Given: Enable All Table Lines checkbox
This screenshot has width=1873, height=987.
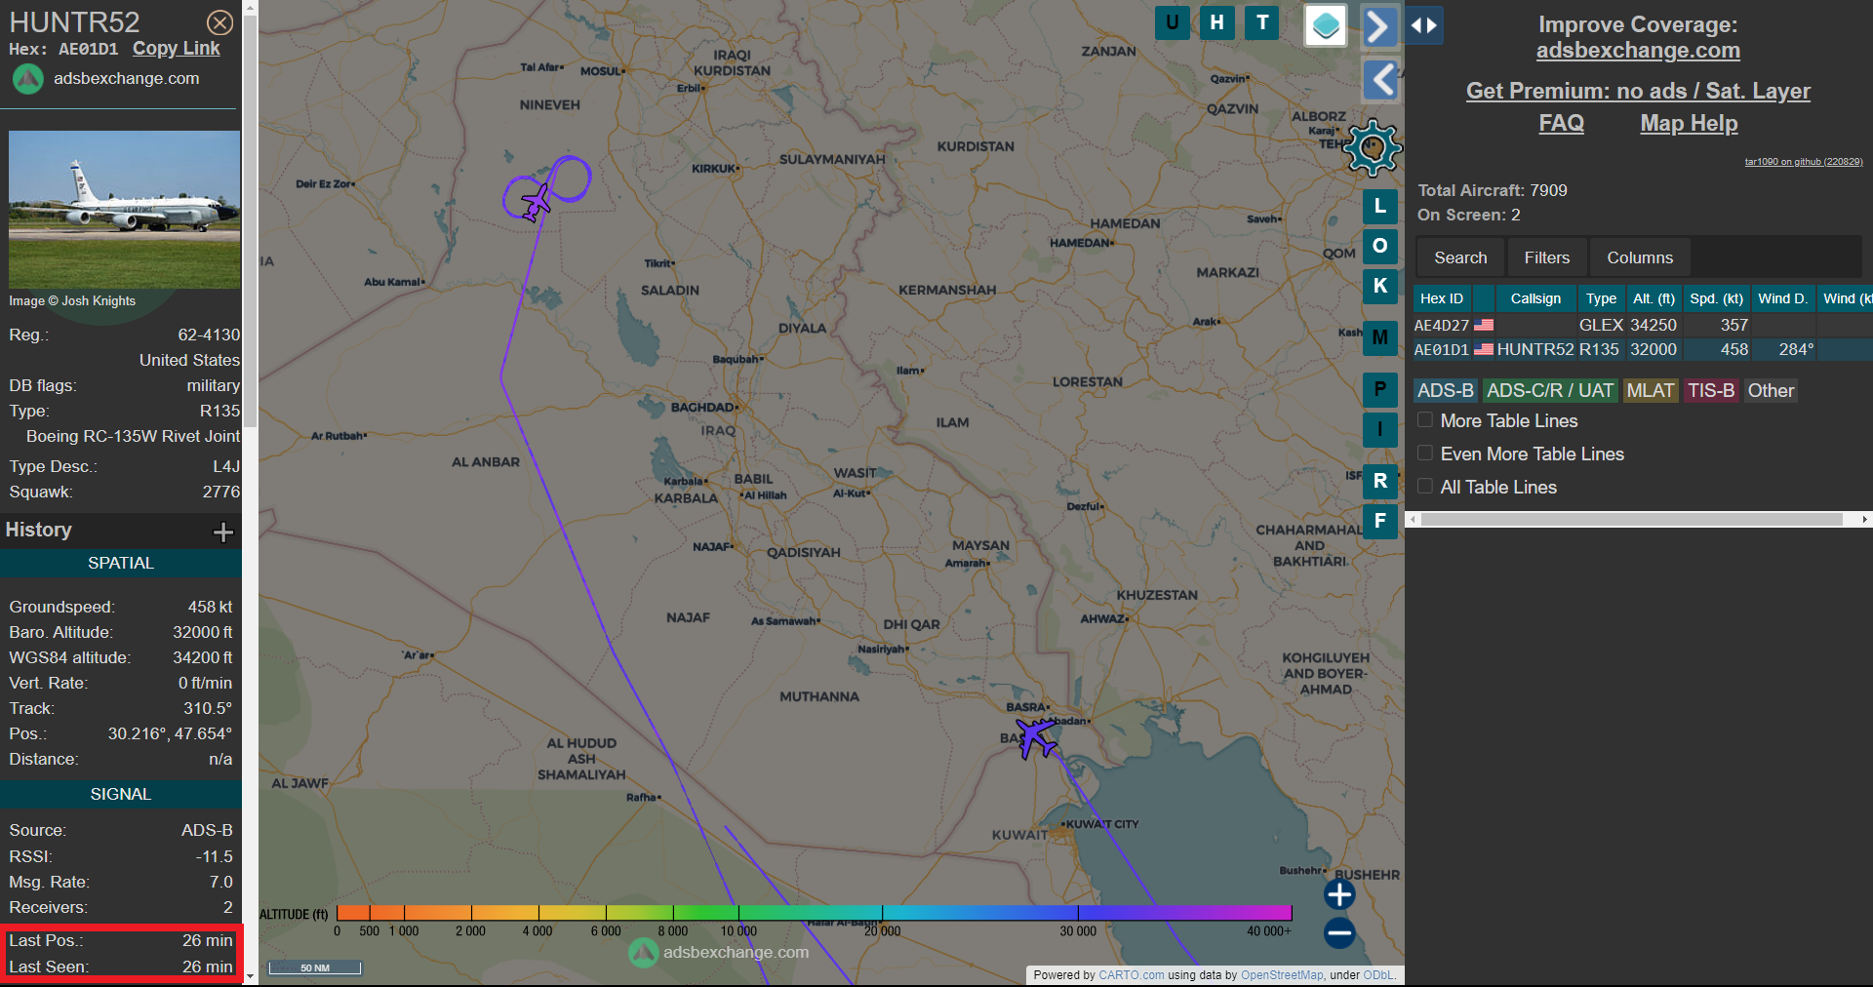Looking at the screenshot, I should pyautogui.click(x=1425, y=487).
